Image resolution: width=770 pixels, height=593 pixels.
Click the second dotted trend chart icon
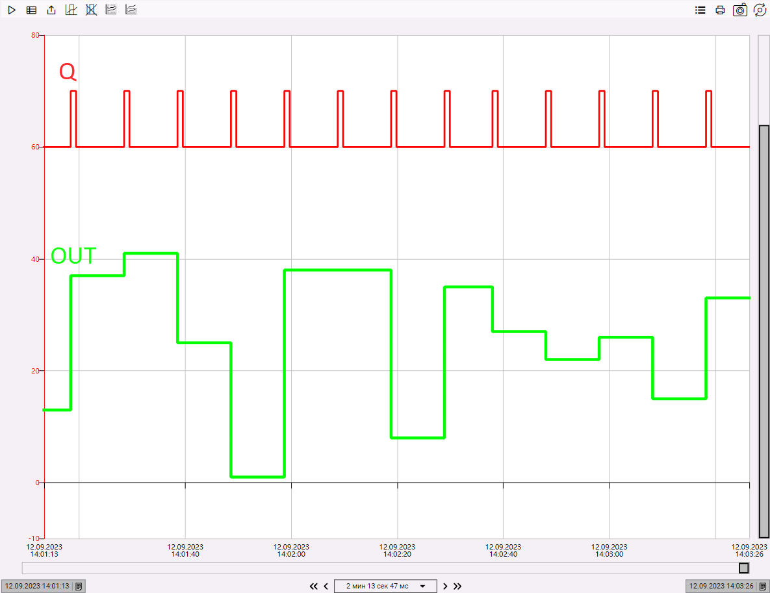coord(131,10)
